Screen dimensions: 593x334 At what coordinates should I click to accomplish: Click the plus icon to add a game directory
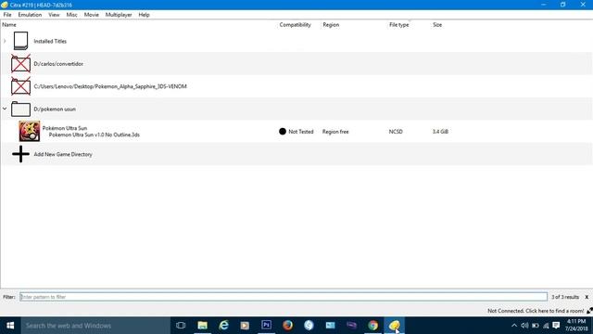20,154
